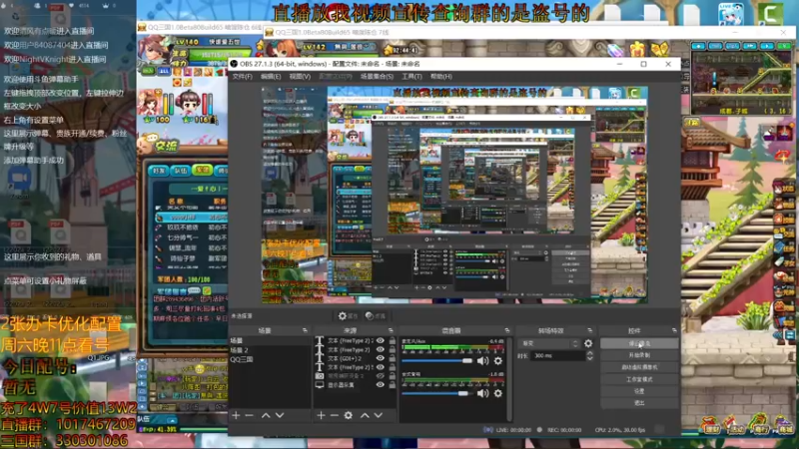
Task: Toggle visibility of 显示器采集 source
Action: tap(381, 385)
